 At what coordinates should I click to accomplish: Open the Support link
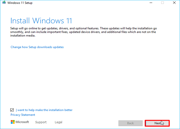tap(41, 122)
